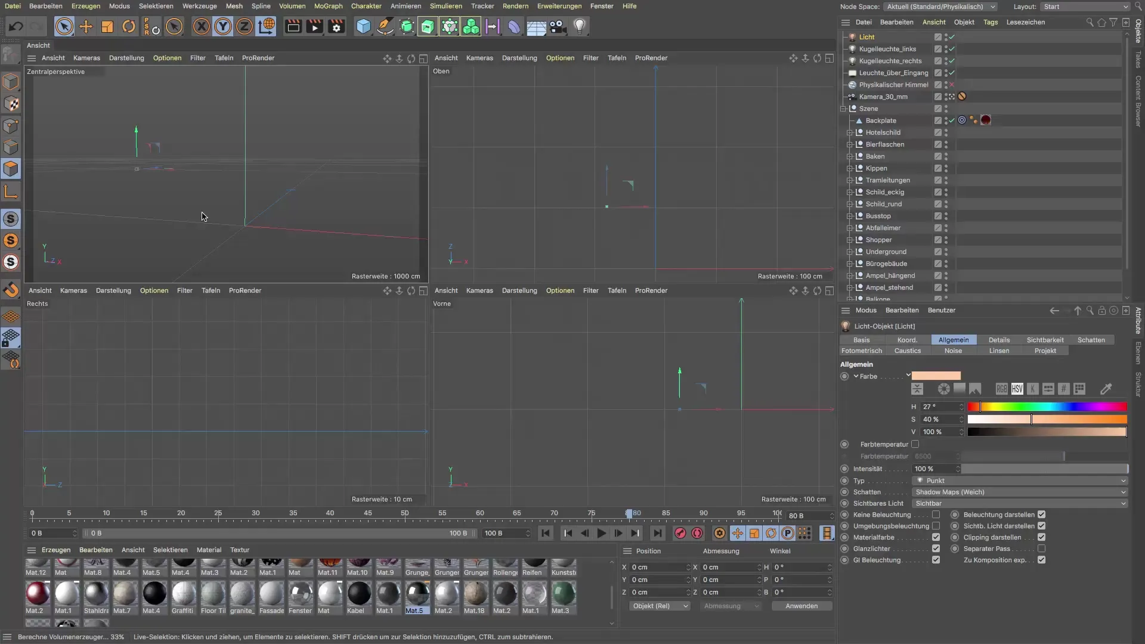Select the Live Selection tool
The image size is (1145, 644).
point(64,26)
